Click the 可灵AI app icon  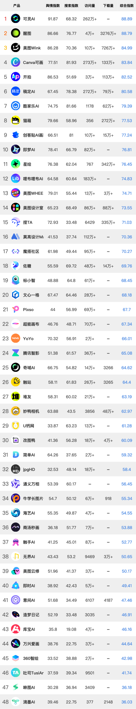(15, 19)
